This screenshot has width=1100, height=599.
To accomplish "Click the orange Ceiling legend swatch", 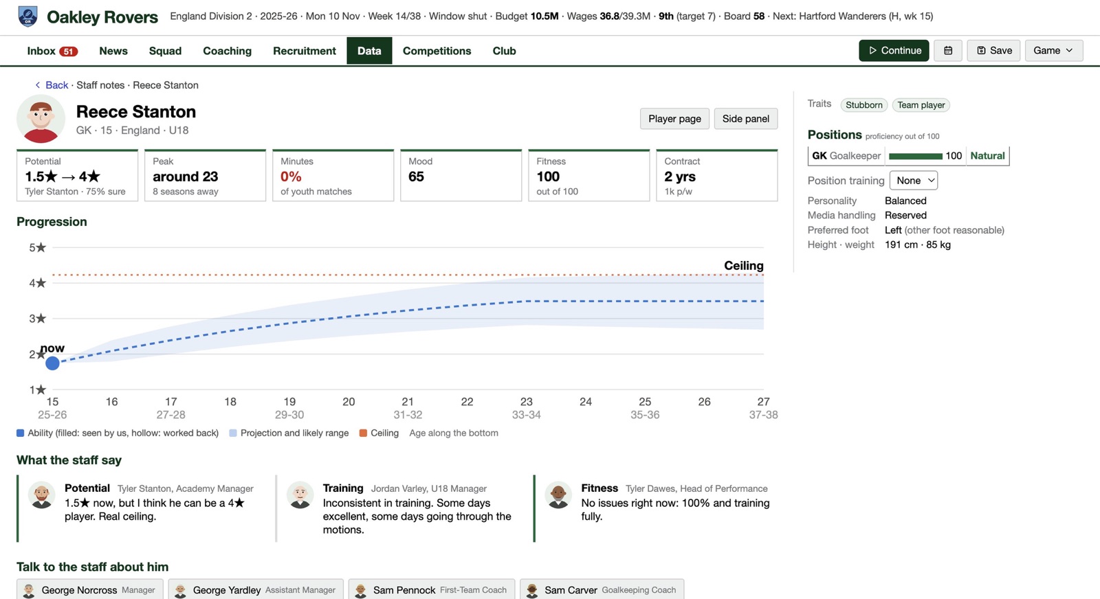I will point(363,433).
